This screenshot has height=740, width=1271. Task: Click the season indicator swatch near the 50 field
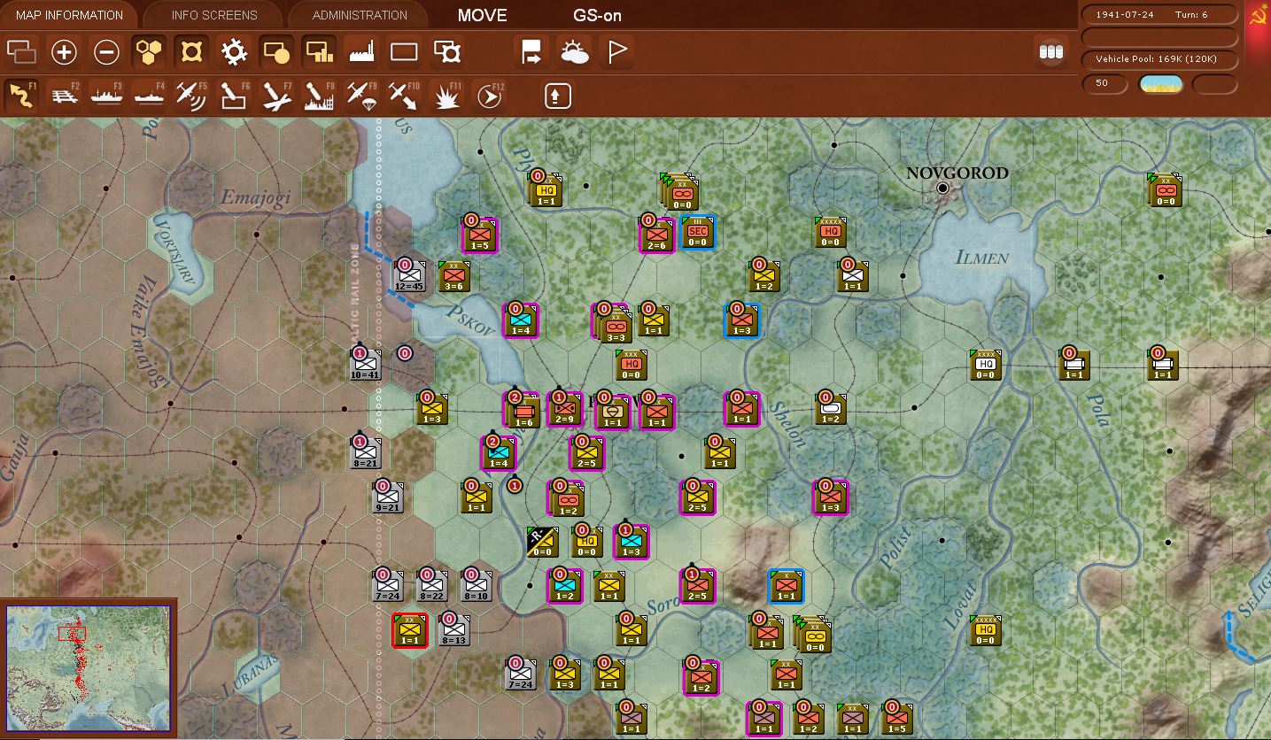pyautogui.click(x=1161, y=84)
